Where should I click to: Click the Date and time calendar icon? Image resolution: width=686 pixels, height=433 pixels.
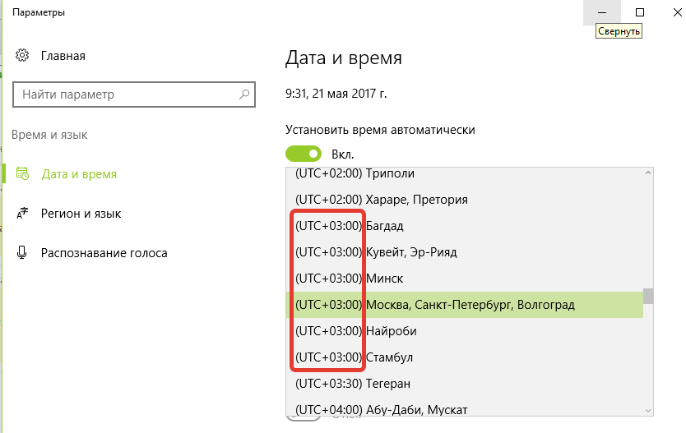pyautogui.click(x=23, y=174)
